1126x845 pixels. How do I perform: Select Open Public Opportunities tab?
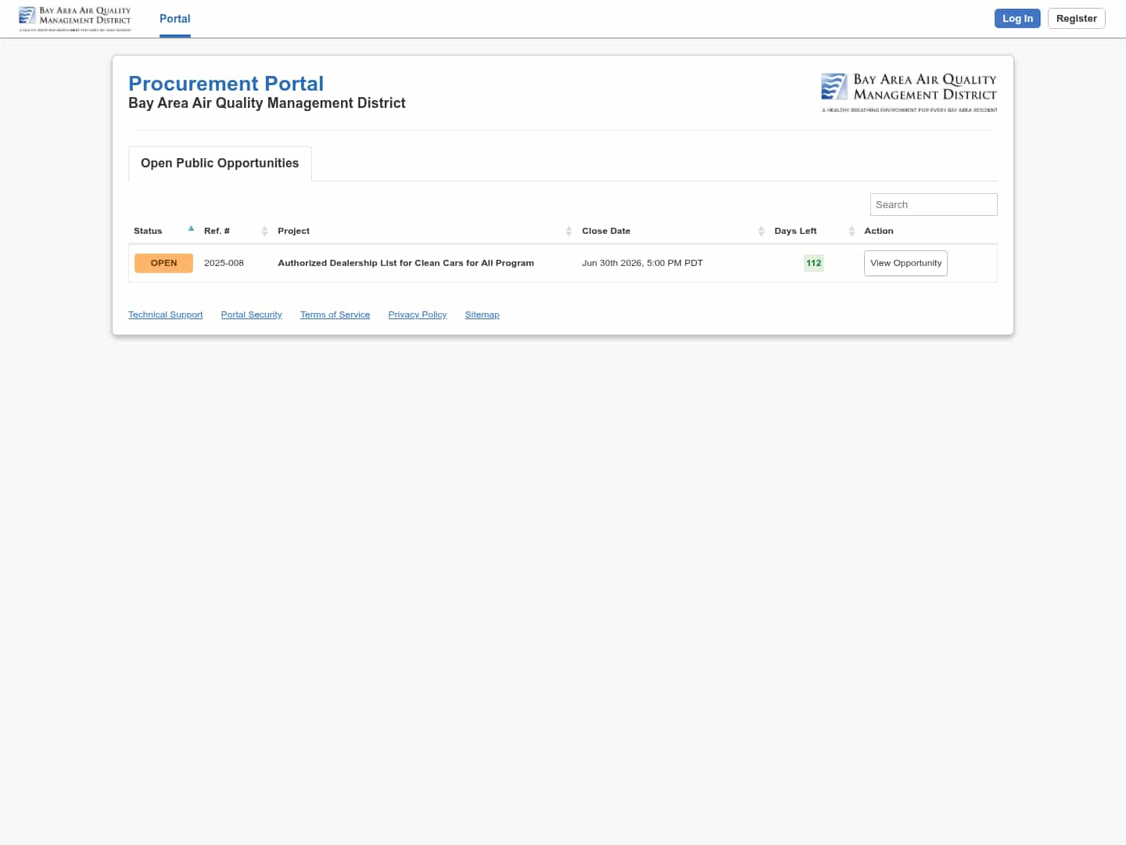coord(220,164)
